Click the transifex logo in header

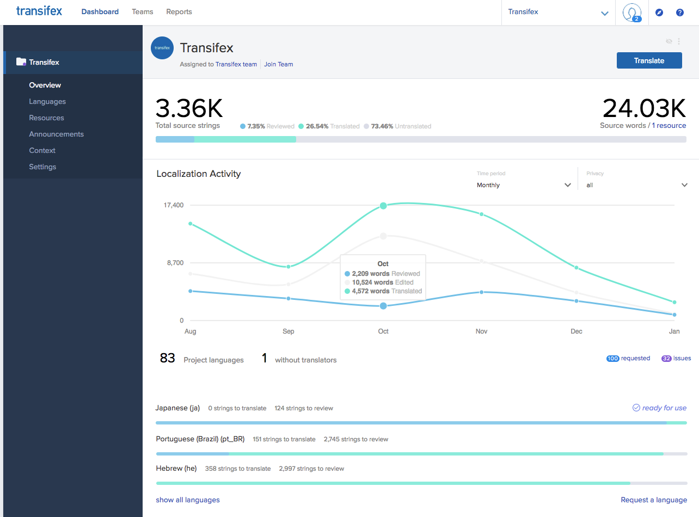click(x=39, y=11)
